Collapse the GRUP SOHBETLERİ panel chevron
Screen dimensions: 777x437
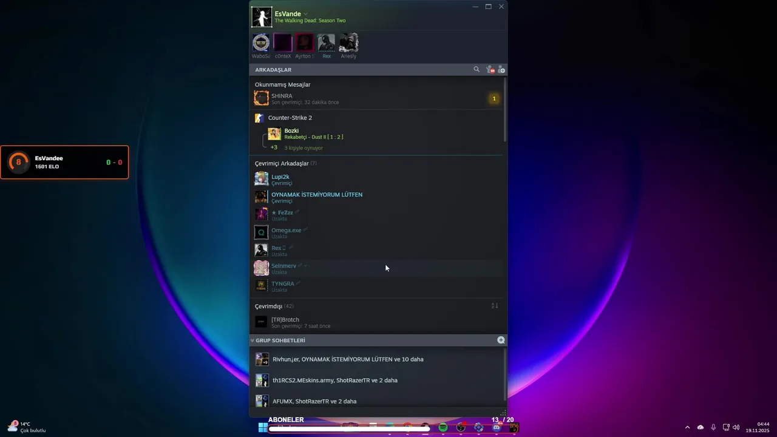[x=252, y=340]
